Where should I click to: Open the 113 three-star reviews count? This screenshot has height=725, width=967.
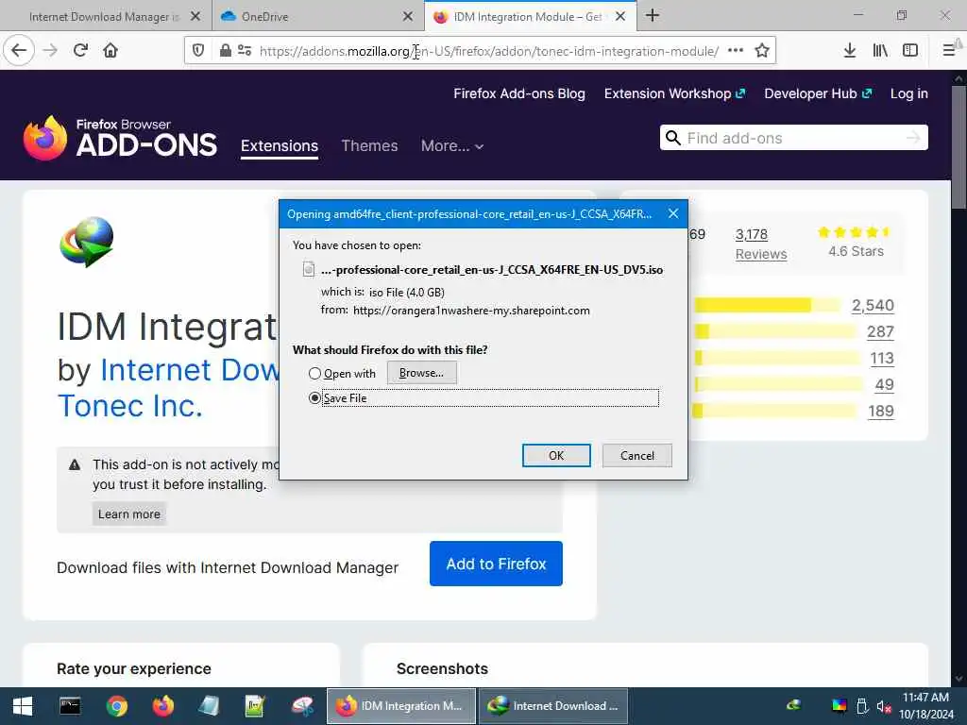click(882, 358)
